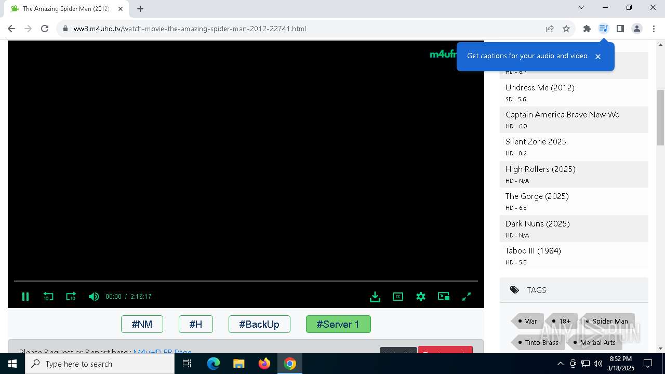Screen dimensions: 665x374
Task: Toggle closed captions in the player
Action: coord(398,297)
